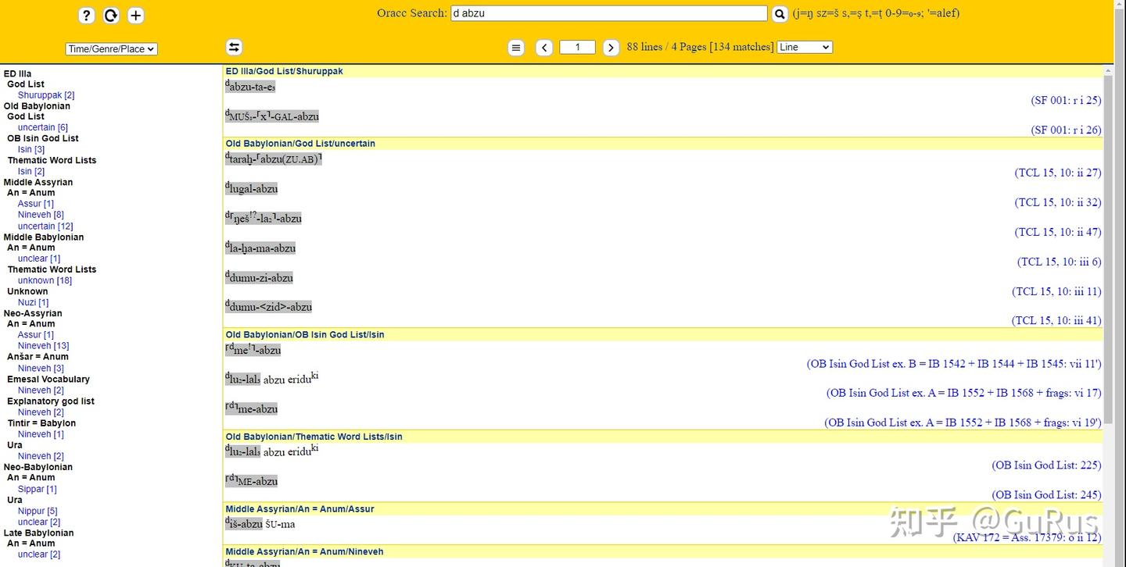Filter by Shuruppak [2] in sidebar
Viewport: 1126px width, 567px height.
pyautogui.click(x=46, y=95)
